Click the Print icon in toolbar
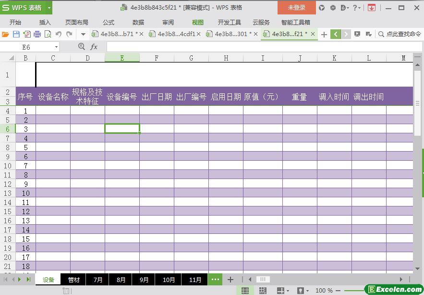 [37, 34]
